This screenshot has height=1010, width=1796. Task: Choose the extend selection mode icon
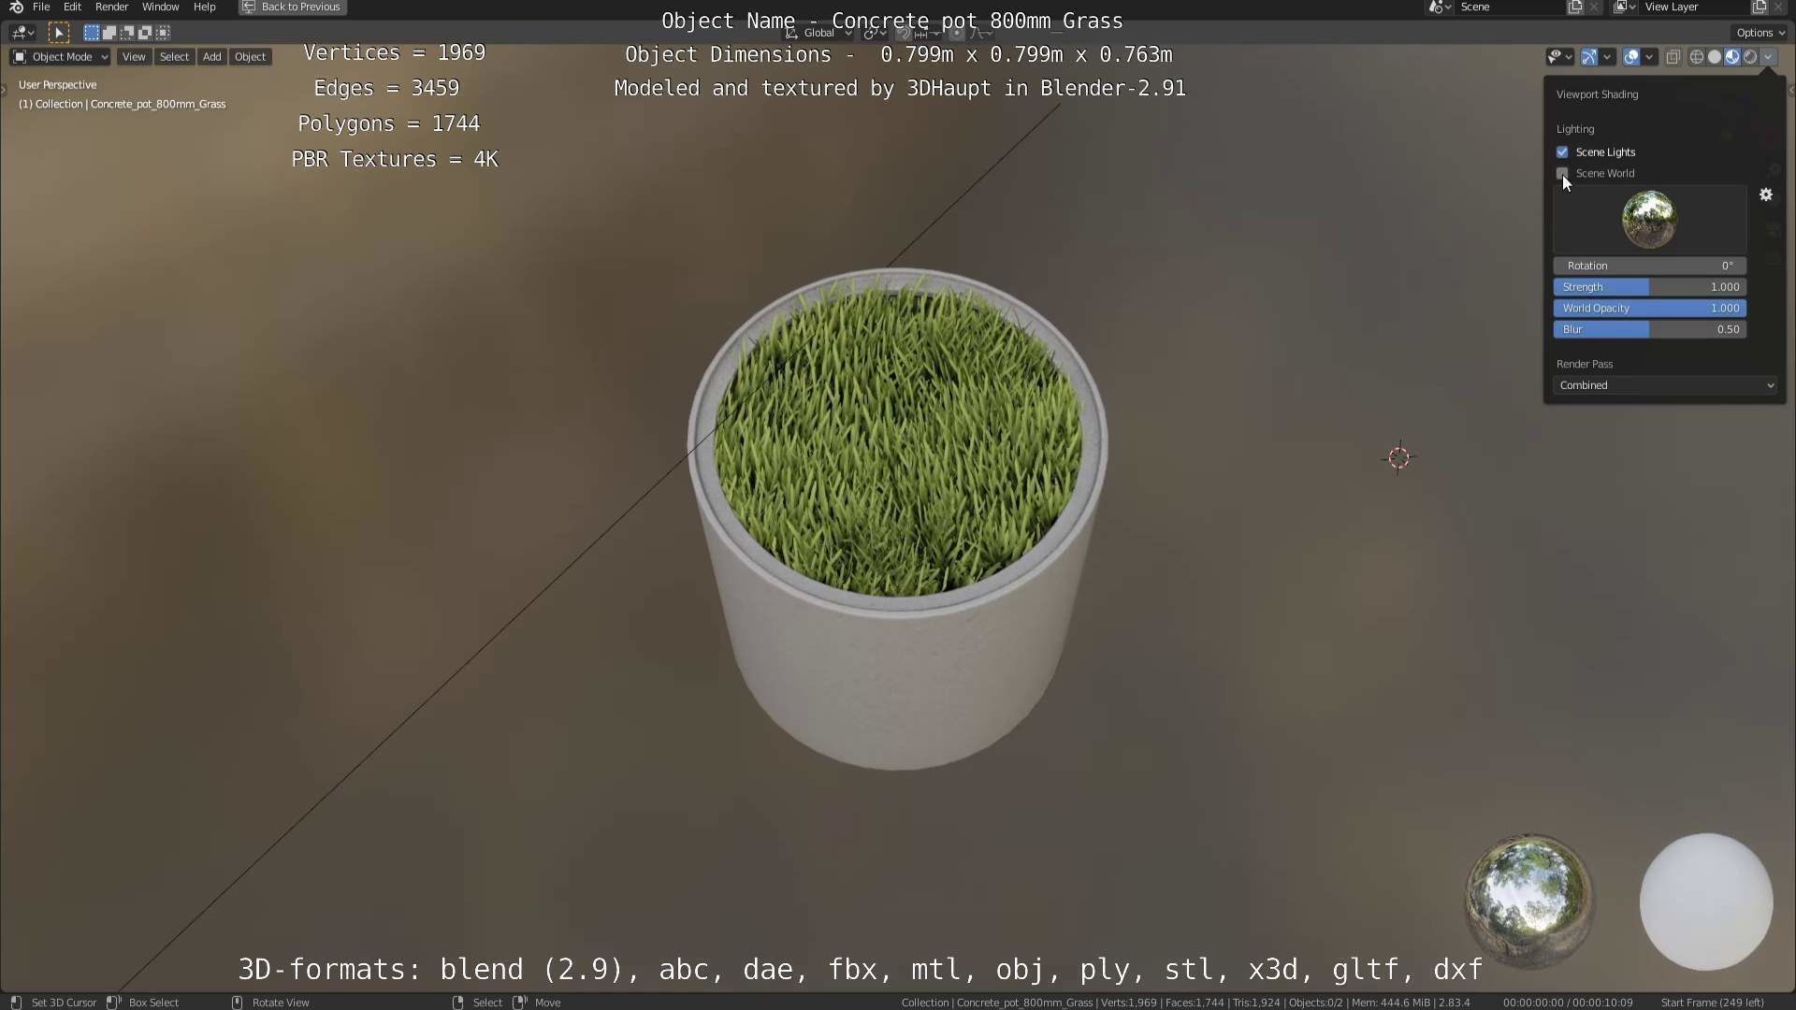tap(109, 33)
